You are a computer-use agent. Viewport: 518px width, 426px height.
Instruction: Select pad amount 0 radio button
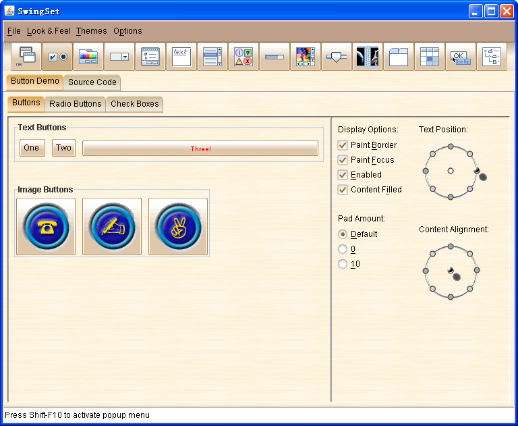343,249
